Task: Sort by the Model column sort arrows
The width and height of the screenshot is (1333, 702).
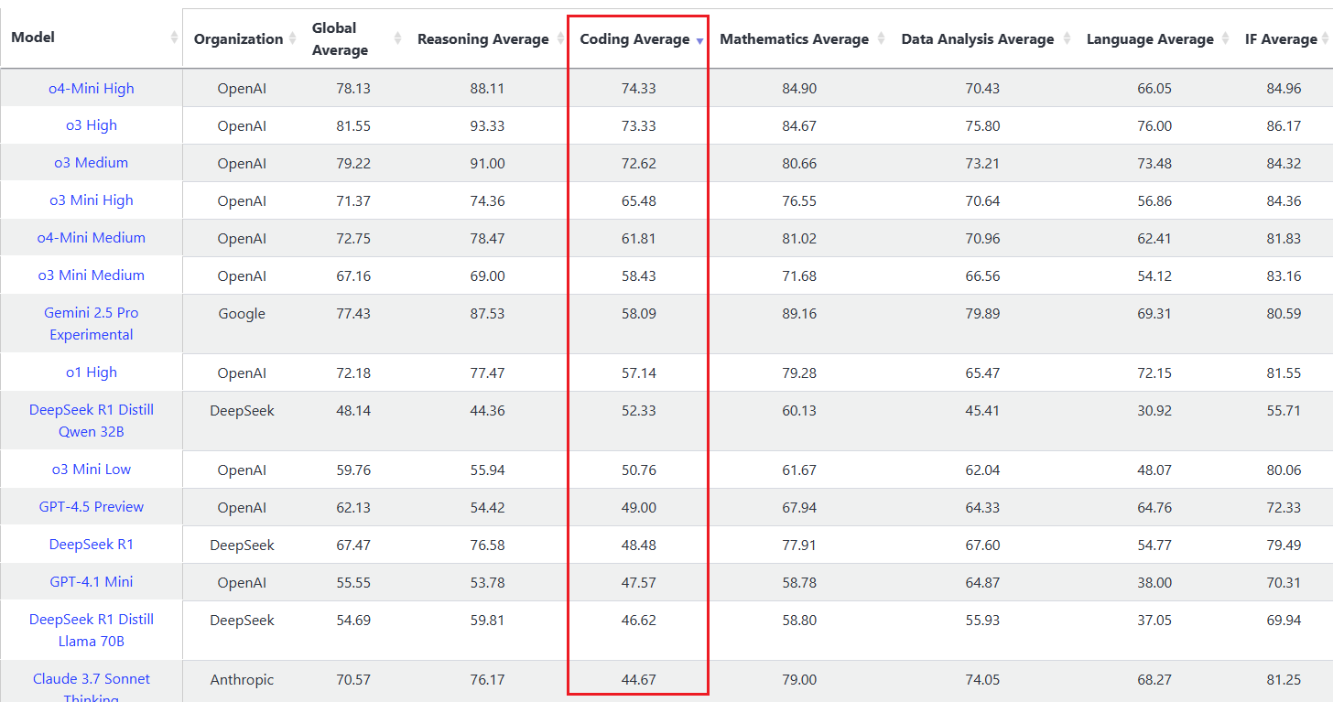Action: (x=174, y=38)
